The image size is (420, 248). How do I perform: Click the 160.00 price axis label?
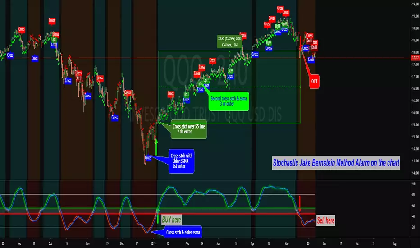click(415, 113)
